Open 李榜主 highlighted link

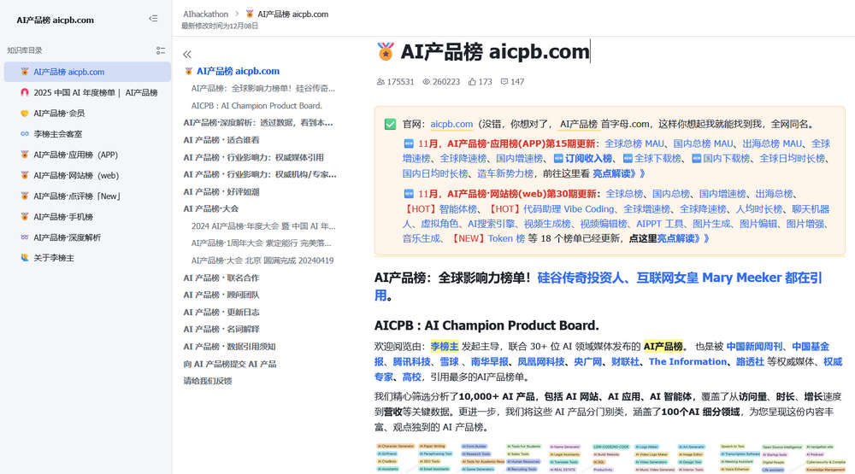pos(445,347)
